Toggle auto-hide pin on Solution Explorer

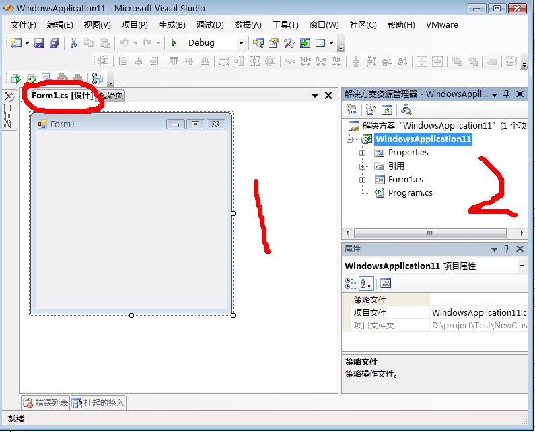click(x=507, y=94)
